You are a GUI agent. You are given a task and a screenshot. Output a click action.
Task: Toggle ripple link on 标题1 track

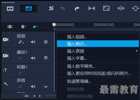pyautogui.click(x=20, y=73)
